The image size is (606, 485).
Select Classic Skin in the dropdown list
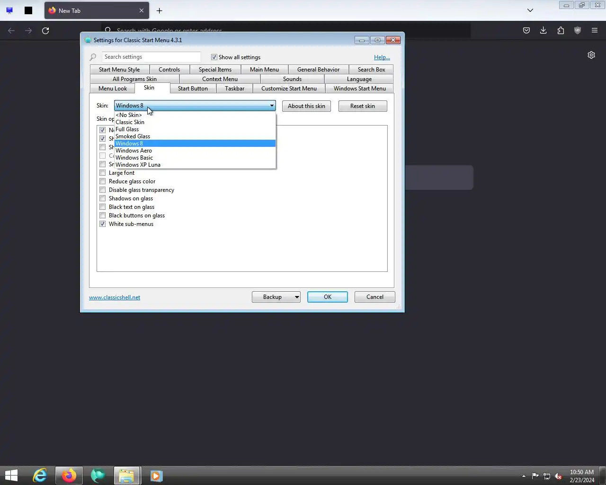[195, 122]
